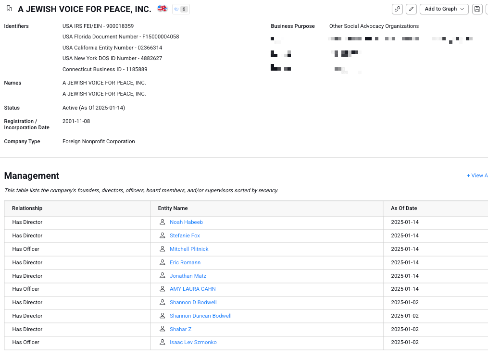Click person icon beside Shahar Z
The width and height of the screenshot is (488, 358).
tap(163, 329)
